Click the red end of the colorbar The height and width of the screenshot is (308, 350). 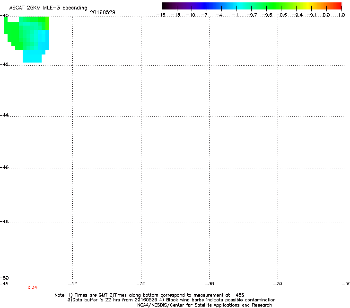337,6
